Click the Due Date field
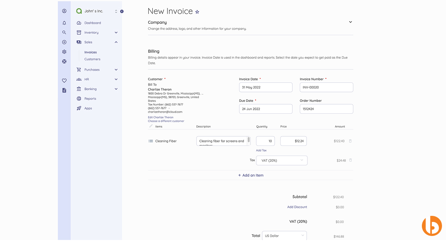446x246 pixels. click(266, 109)
